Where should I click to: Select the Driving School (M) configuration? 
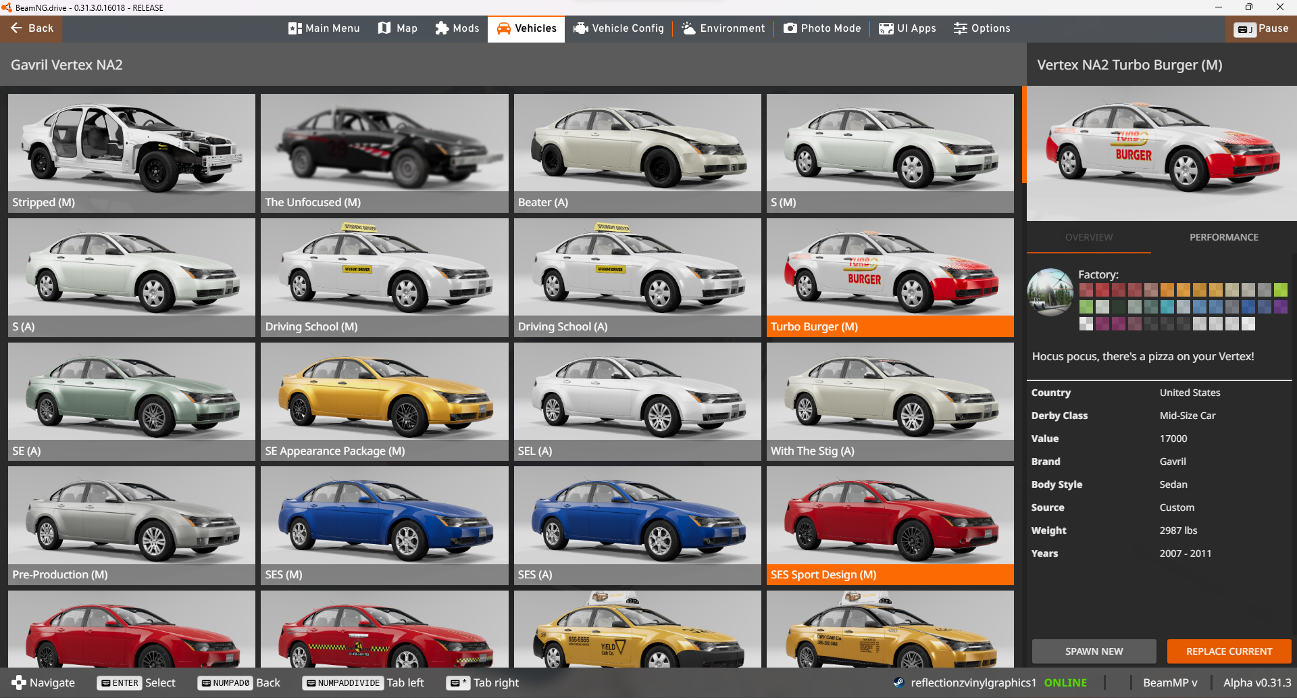[384, 278]
